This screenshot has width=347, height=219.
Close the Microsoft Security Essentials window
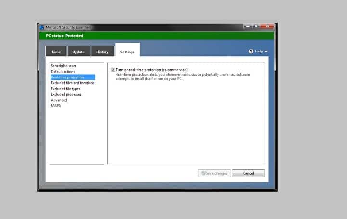pyautogui.click(x=267, y=26)
